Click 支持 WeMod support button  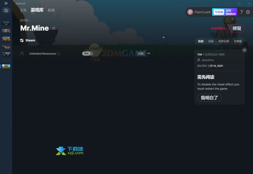pyautogui.click(x=231, y=12)
